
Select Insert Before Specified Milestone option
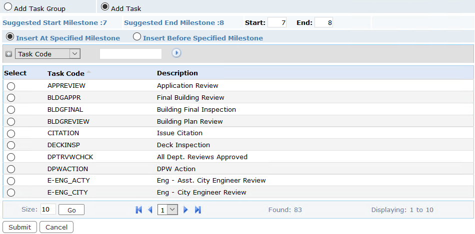(137, 37)
